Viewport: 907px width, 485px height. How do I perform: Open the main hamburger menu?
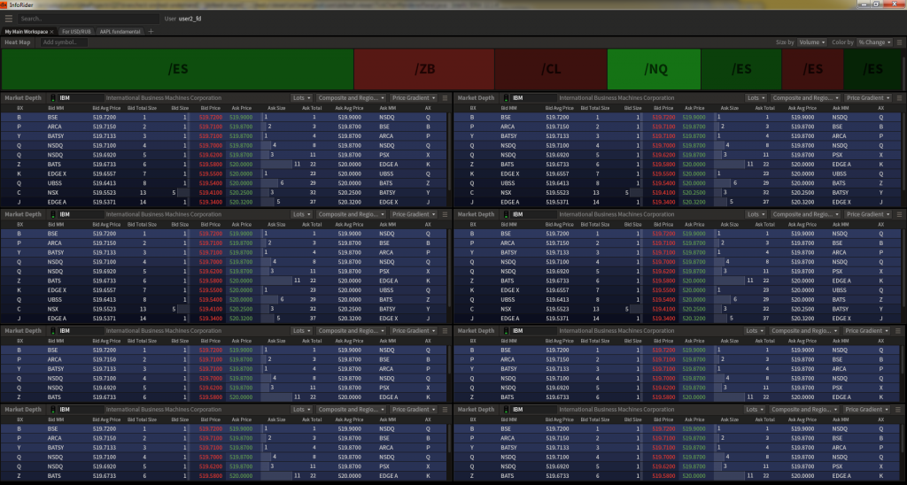[9, 18]
